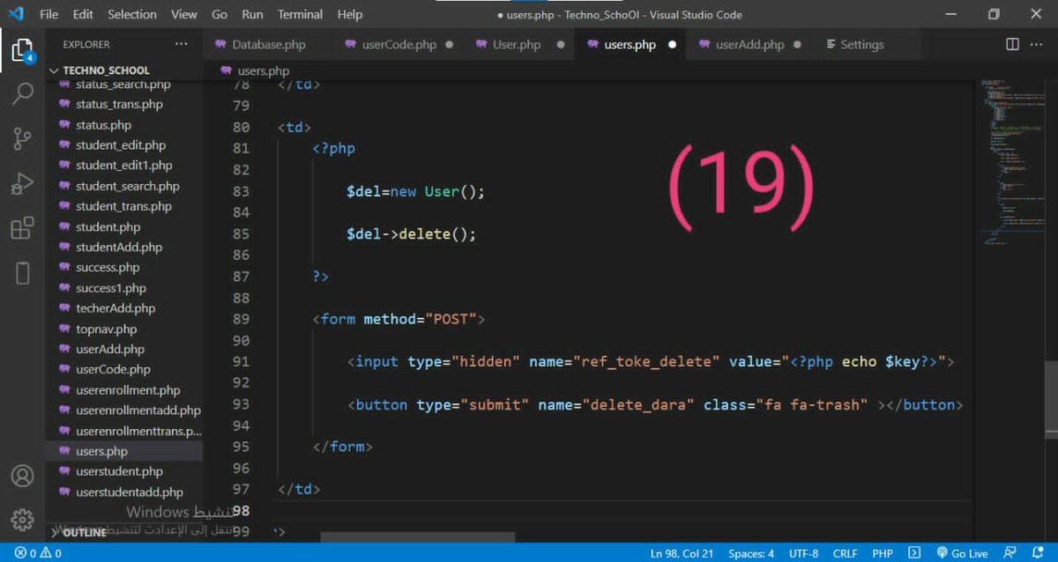Image resolution: width=1058 pixels, height=562 pixels.
Task: Open the Edit menu
Action: pyautogui.click(x=83, y=14)
